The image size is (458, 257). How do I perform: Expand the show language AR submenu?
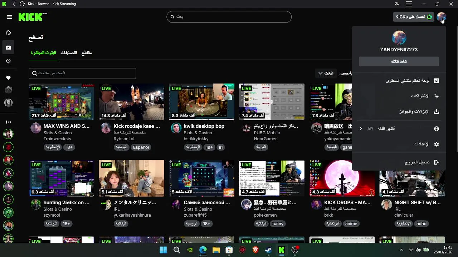(x=361, y=129)
